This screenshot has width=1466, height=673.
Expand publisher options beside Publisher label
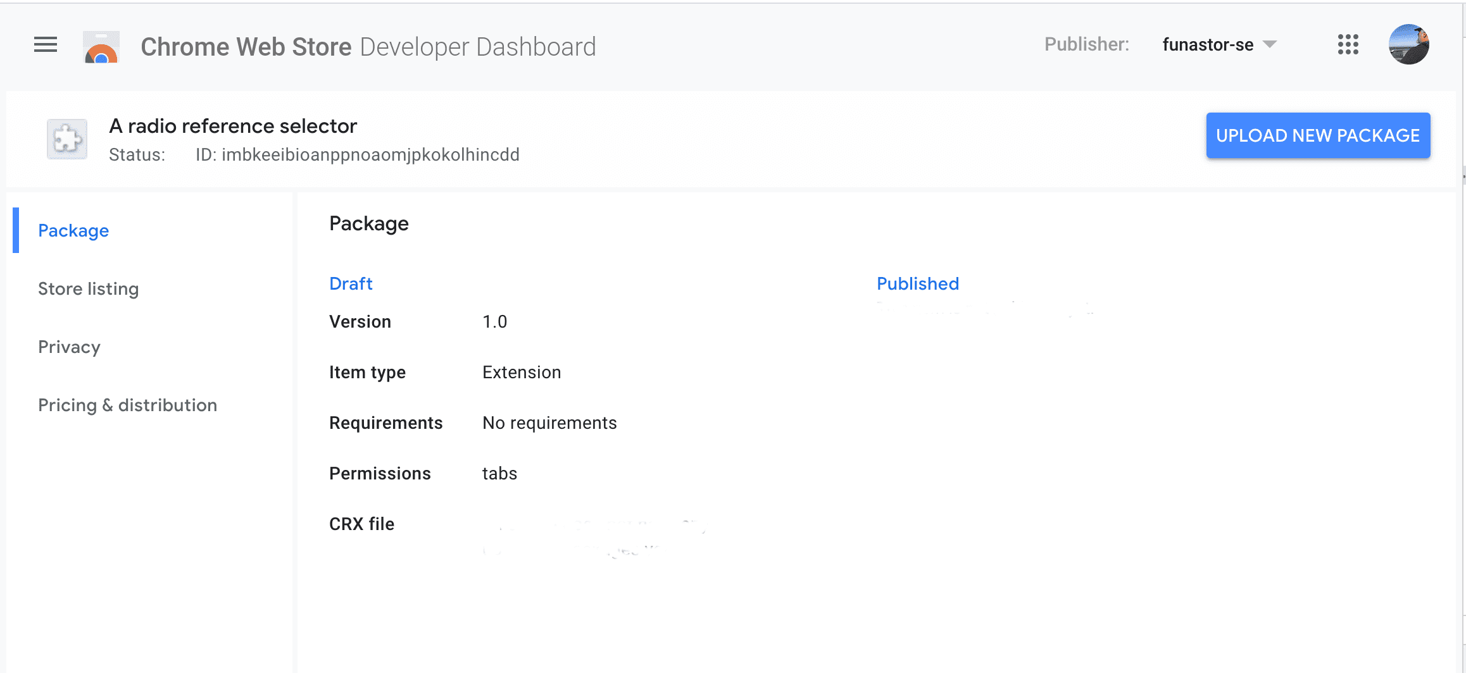pos(1217,44)
